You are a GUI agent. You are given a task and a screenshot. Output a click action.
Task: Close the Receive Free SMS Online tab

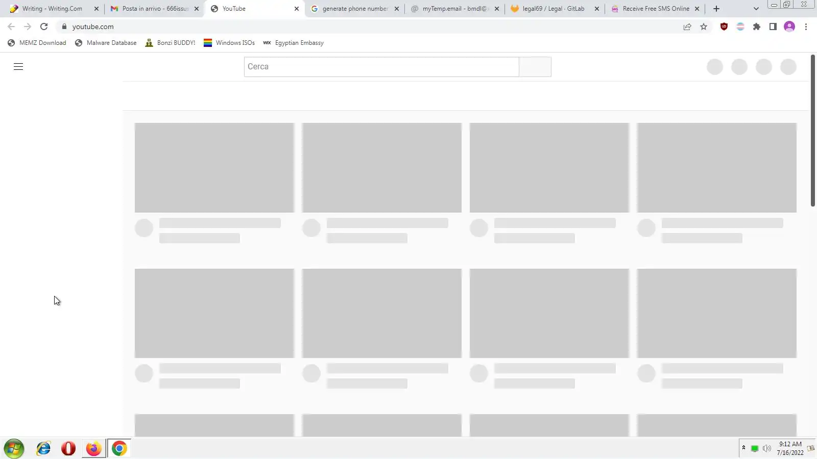(697, 9)
